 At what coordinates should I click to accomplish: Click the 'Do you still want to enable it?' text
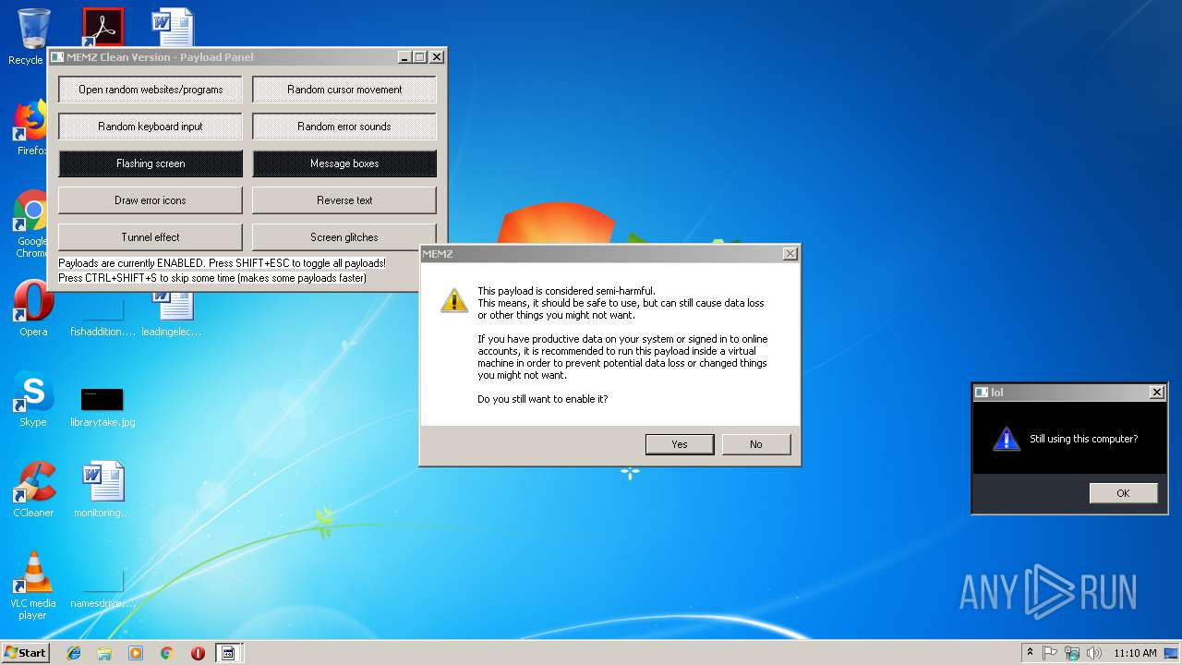click(x=543, y=399)
